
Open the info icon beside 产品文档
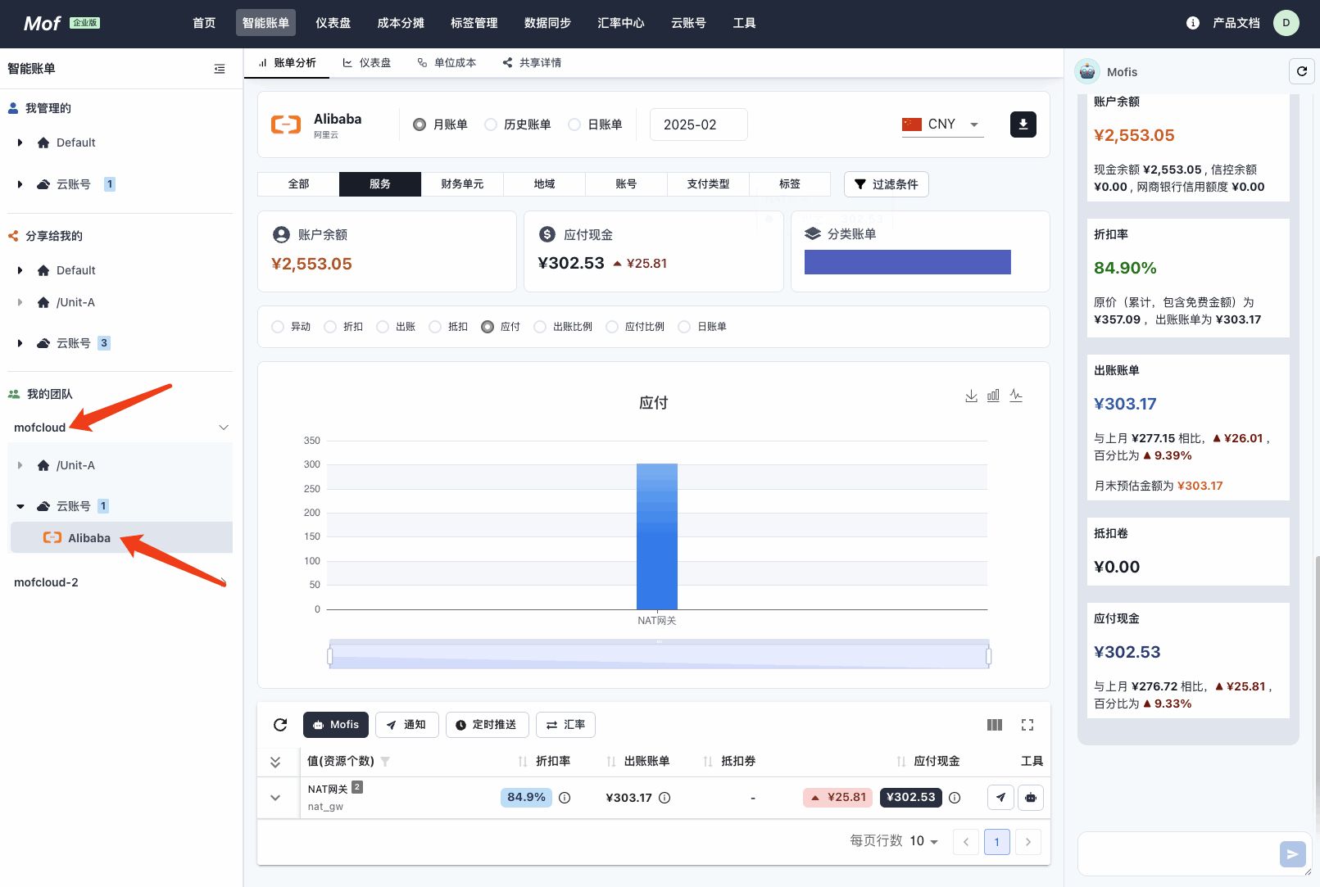(x=1193, y=23)
